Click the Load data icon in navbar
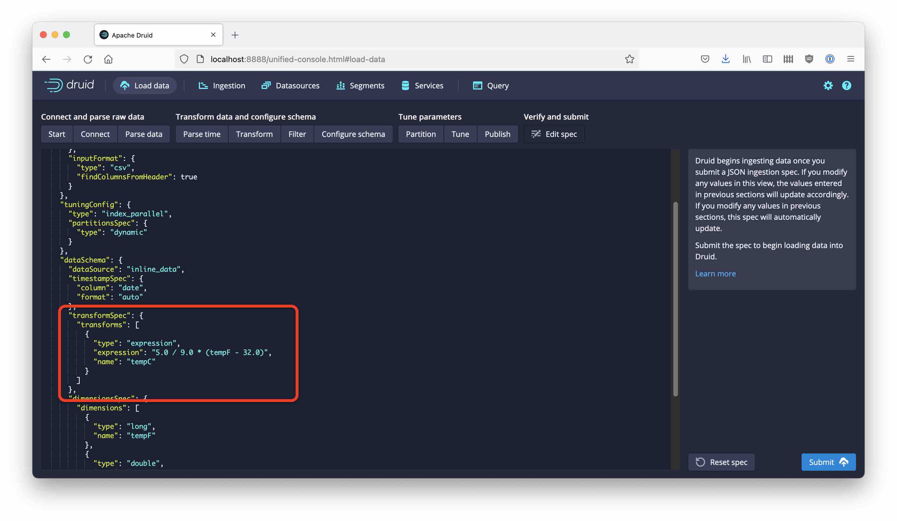Viewport: 897px width, 521px height. [124, 85]
